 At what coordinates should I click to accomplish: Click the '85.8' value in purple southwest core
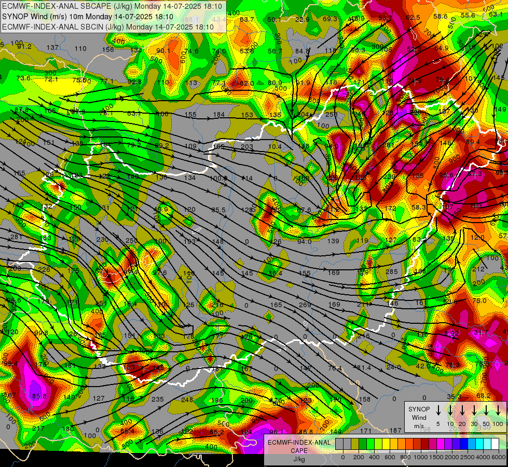(x=39, y=396)
